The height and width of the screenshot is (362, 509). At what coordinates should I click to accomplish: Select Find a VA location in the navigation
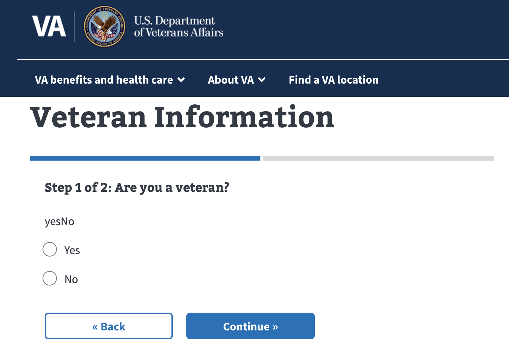click(334, 80)
